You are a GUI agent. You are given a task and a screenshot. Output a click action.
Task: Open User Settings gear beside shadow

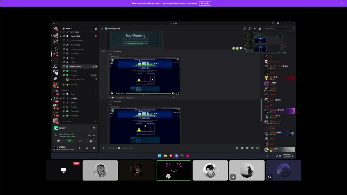pos(94,148)
